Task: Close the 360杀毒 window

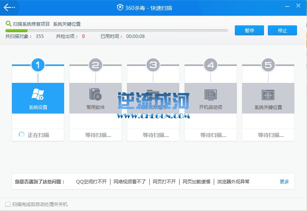Action: (x=298, y=6)
